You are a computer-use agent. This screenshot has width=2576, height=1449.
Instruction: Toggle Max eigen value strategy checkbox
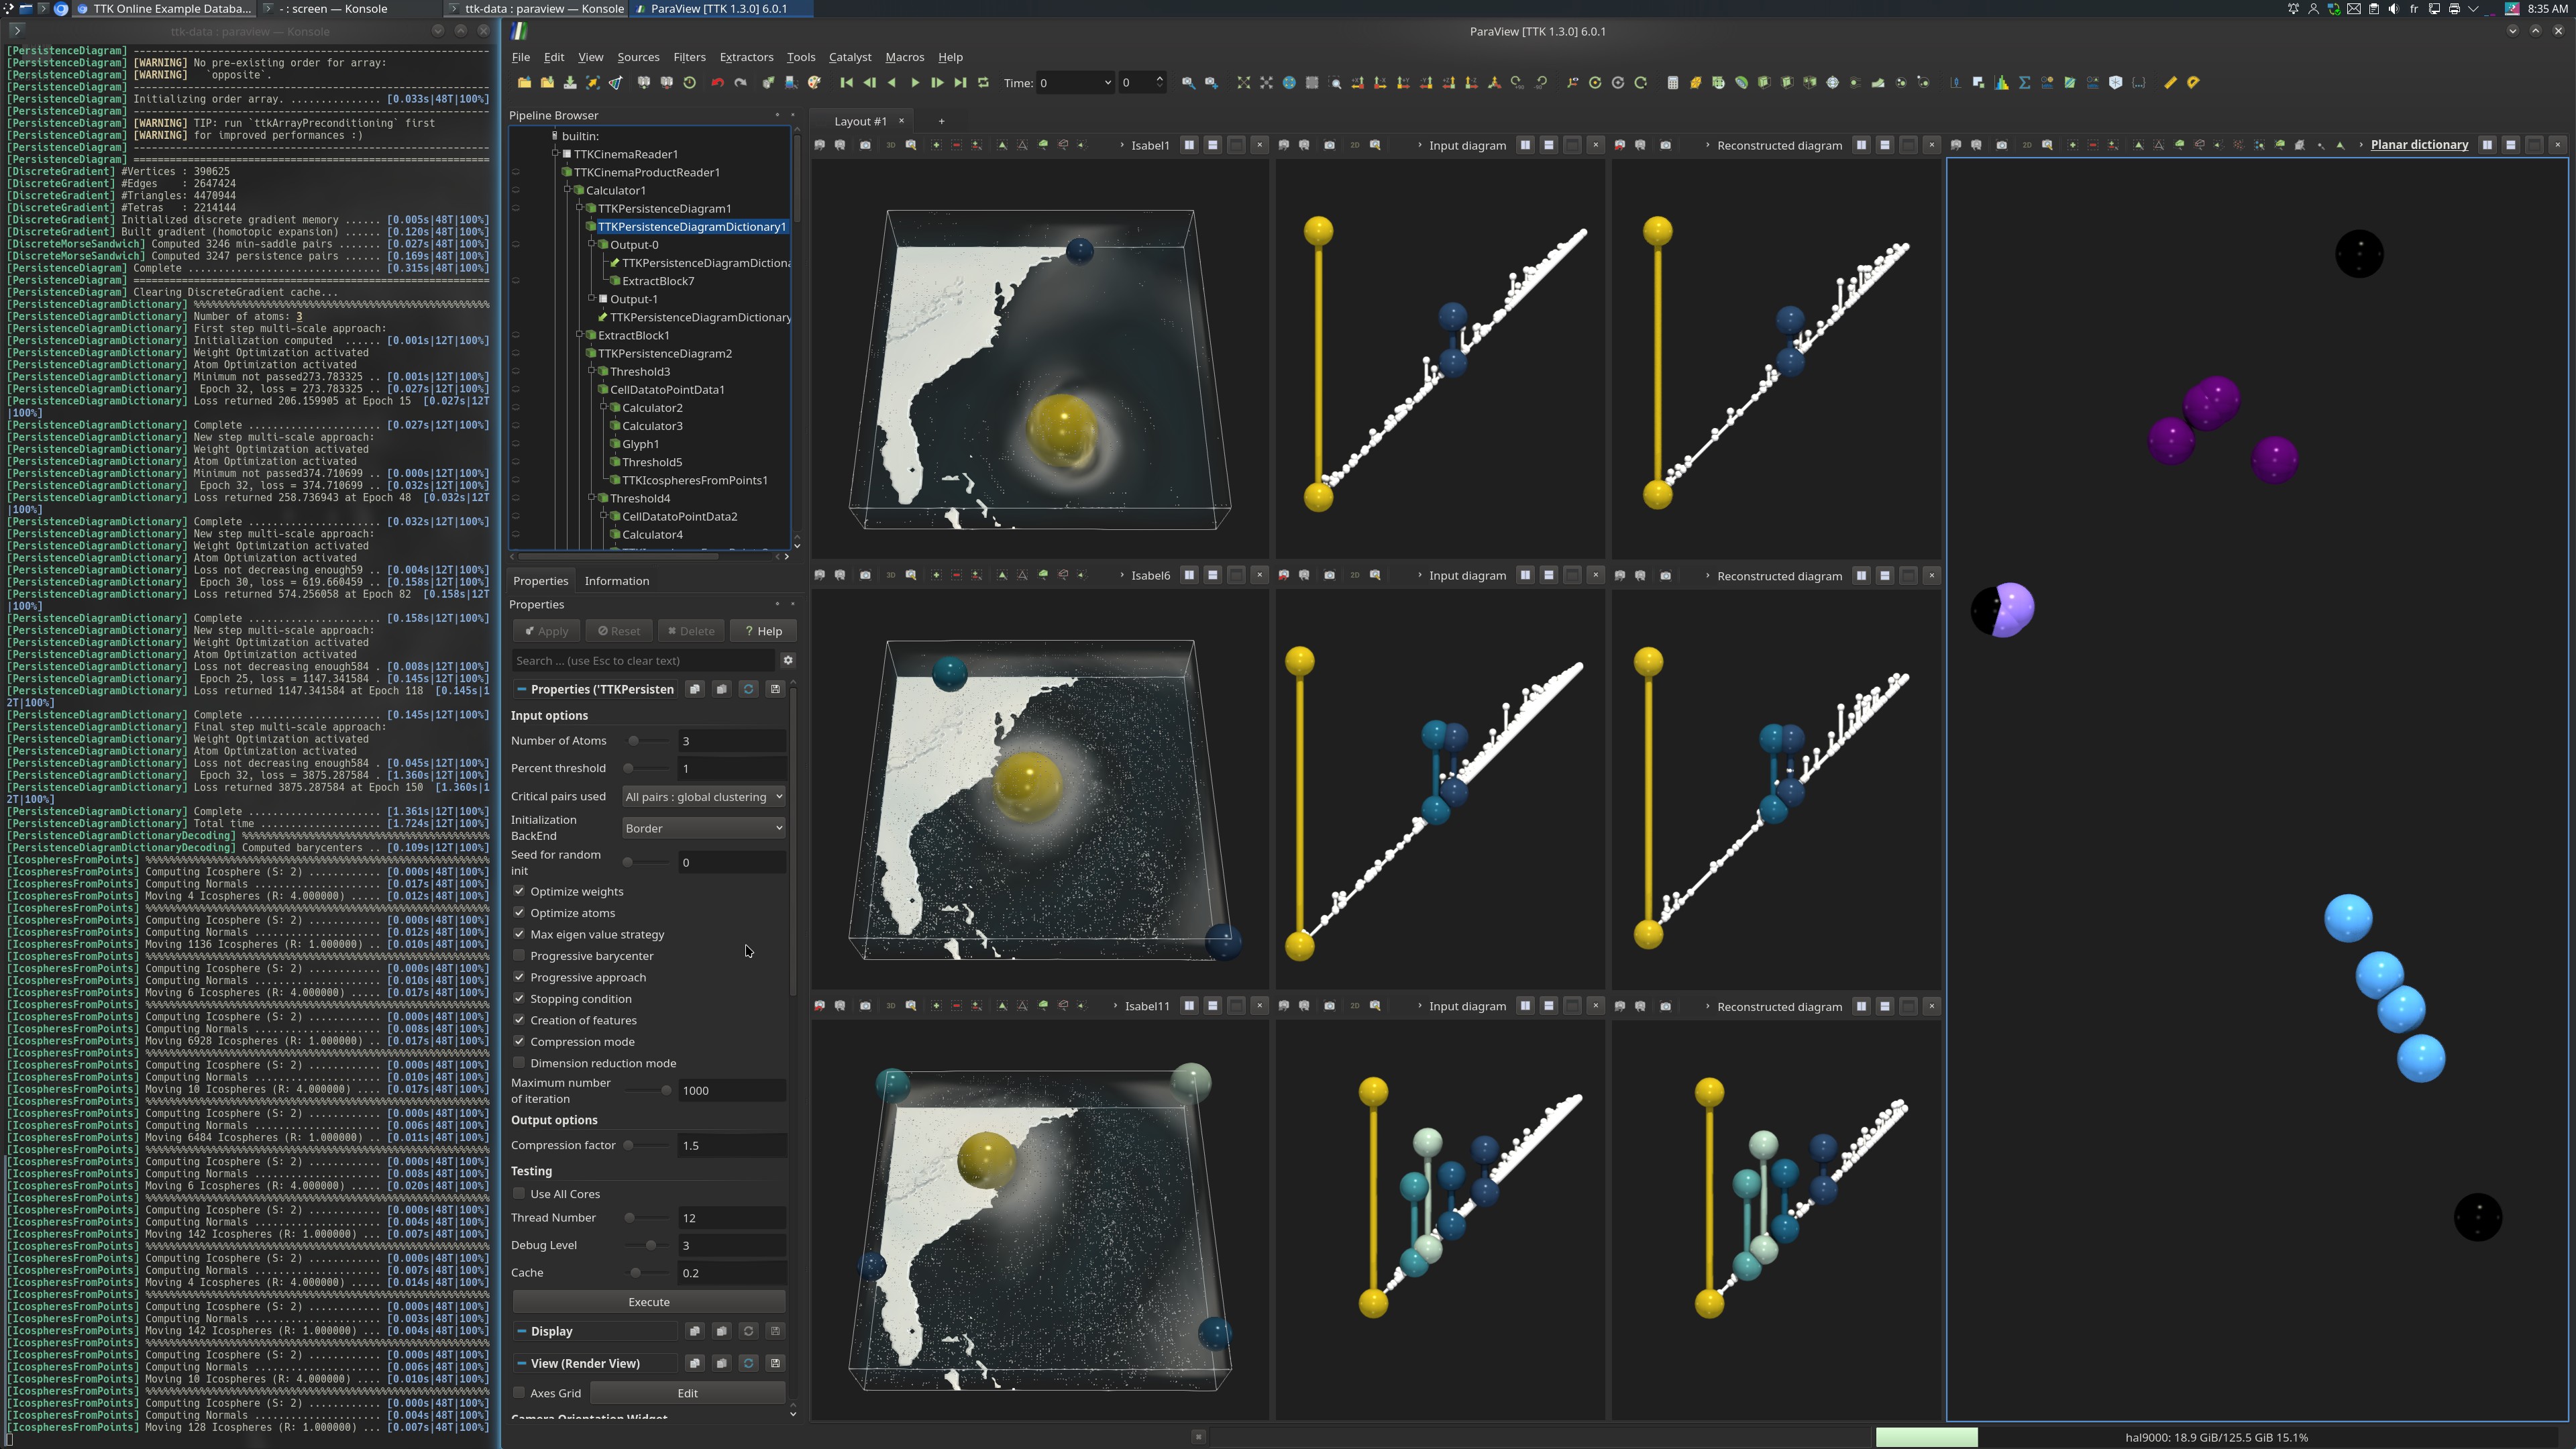[519, 934]
